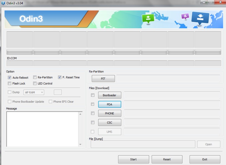The height and width of the screenshot is (165, 226).
Task: Click the Start button
Action: coord(134,159)
